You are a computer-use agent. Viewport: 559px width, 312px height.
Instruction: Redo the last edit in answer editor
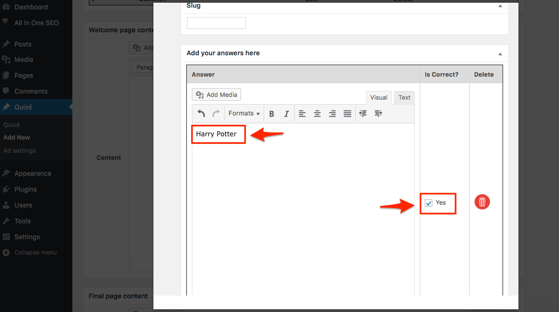216,114
